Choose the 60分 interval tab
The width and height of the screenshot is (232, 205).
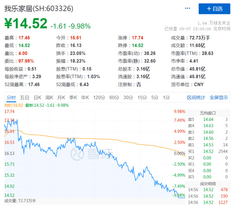pyautogui.click(x=114, y=97)
